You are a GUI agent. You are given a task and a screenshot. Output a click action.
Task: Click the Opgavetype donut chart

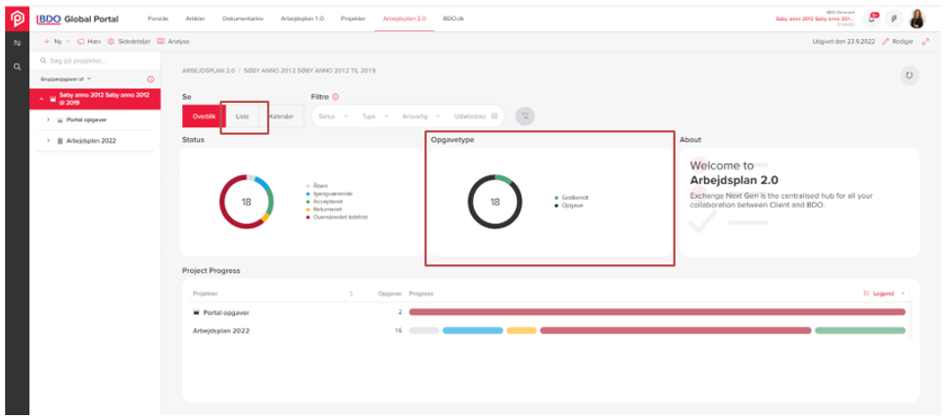point(496,202)
